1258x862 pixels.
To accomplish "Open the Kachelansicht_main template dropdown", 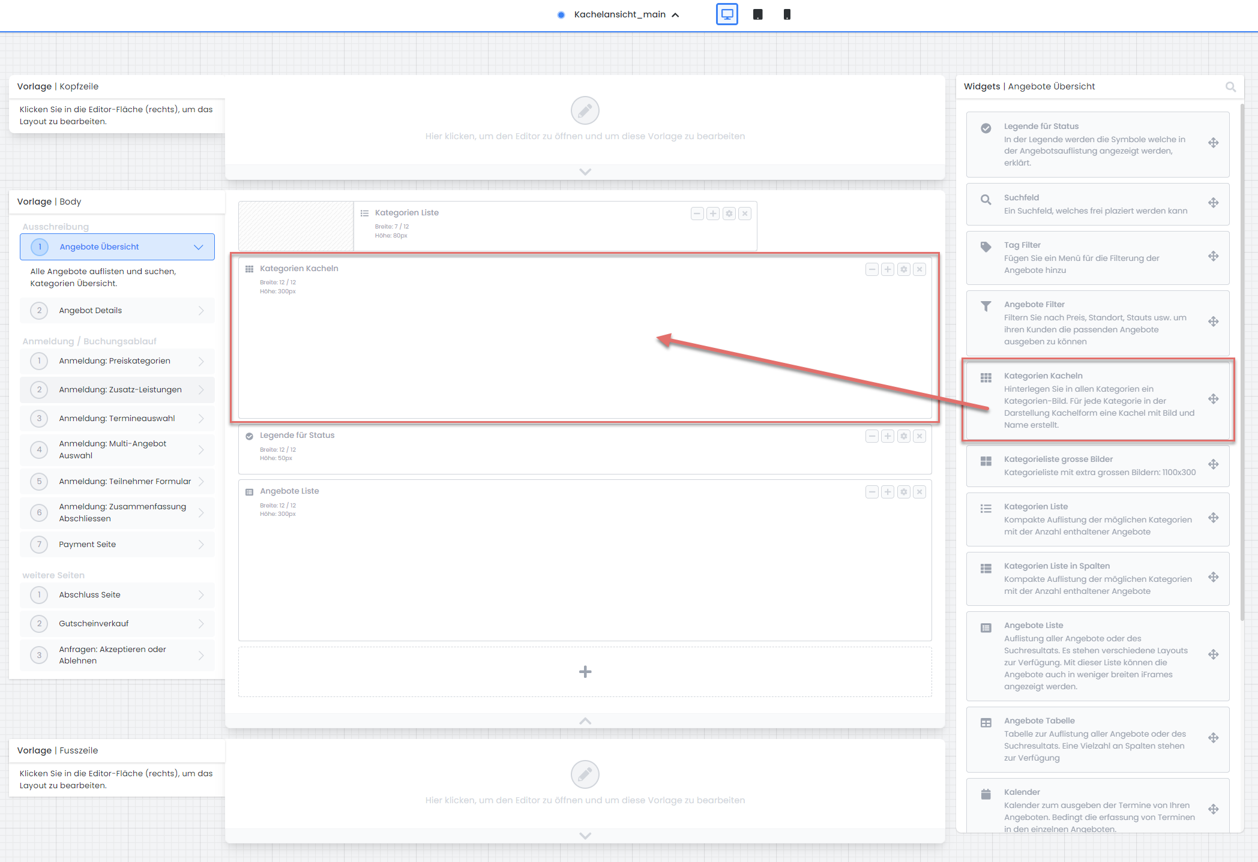I will pyautogui.click(x=620, y=14).
